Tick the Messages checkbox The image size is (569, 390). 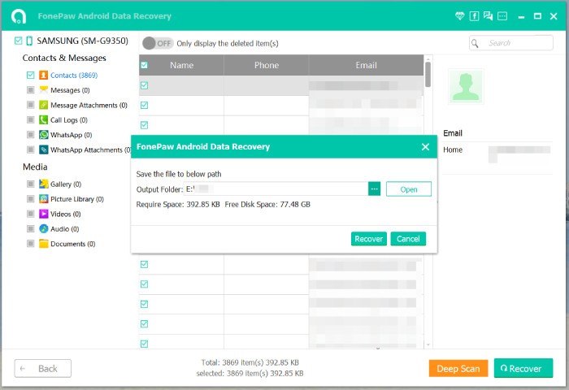tap(31, 90)
